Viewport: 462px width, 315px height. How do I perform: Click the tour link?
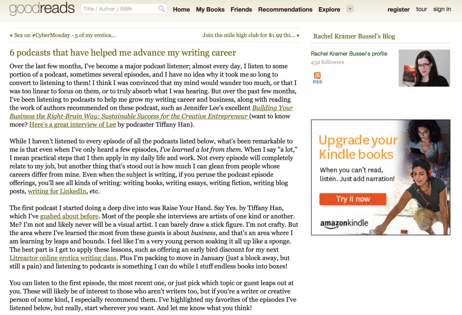tap(421, 9)
